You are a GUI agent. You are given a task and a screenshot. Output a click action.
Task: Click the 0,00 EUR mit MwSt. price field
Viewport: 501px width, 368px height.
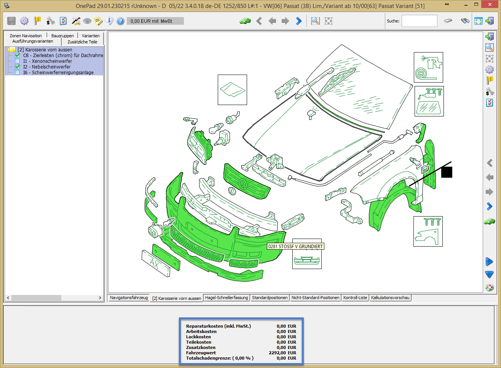coord(155,21)
